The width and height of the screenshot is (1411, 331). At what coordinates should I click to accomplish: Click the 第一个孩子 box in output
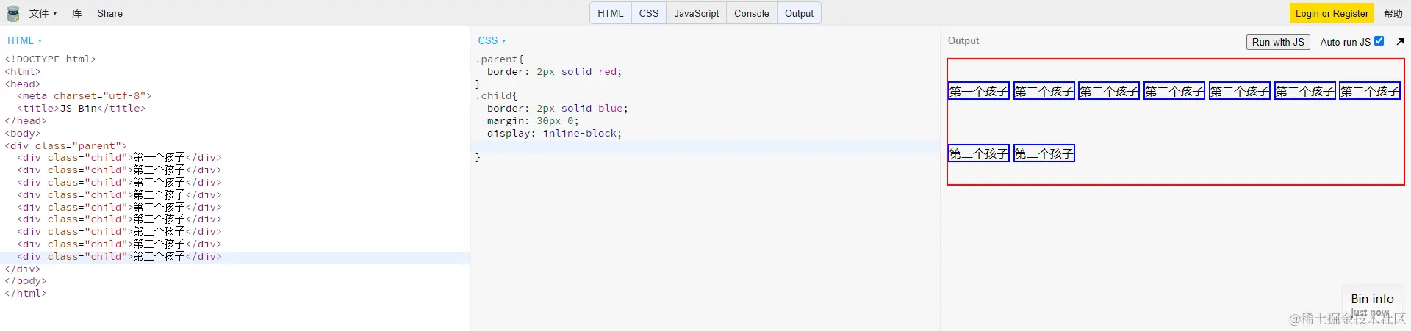978,91
